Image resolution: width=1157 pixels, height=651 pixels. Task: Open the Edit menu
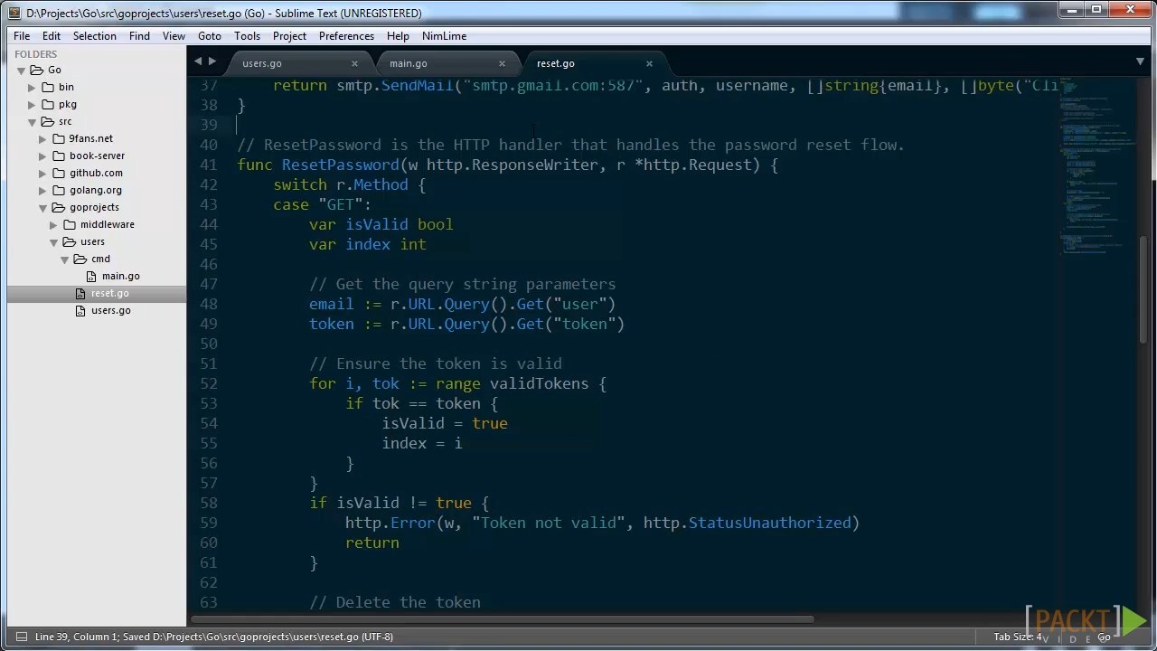click(52, 36)
